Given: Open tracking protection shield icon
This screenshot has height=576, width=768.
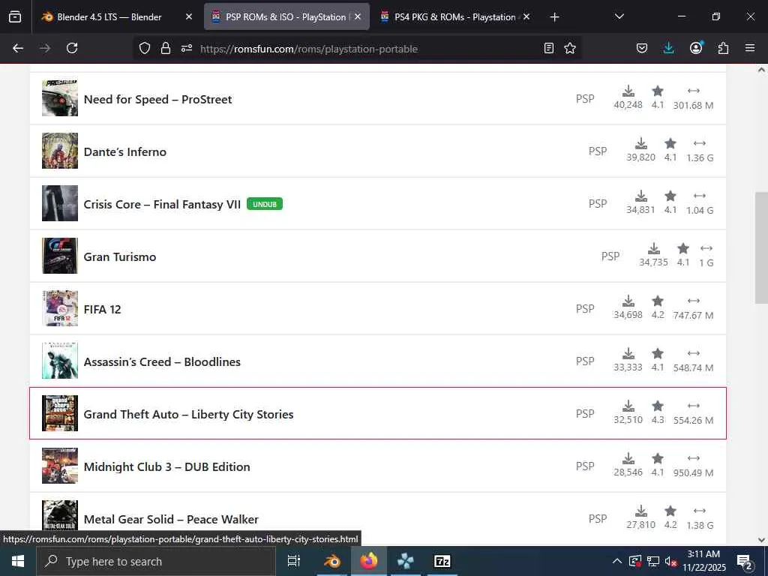Looking at the screenshot, I should [x=145, y=48].
